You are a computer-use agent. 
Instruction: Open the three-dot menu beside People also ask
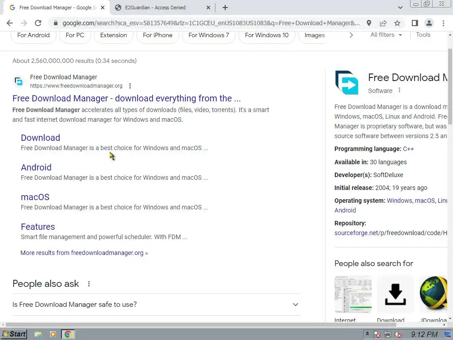[x=88, y=284]
